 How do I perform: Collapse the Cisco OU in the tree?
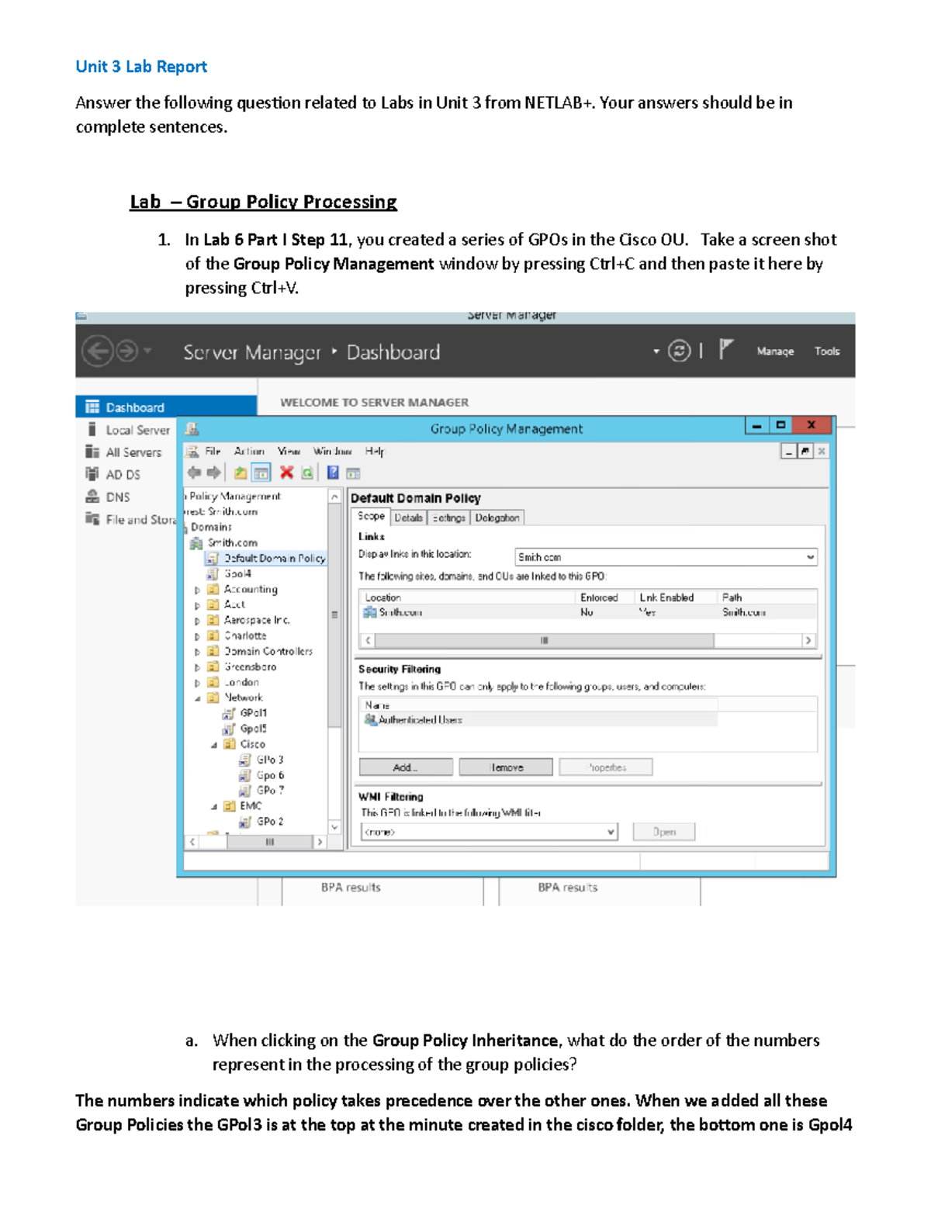click(x=216, y=743)
